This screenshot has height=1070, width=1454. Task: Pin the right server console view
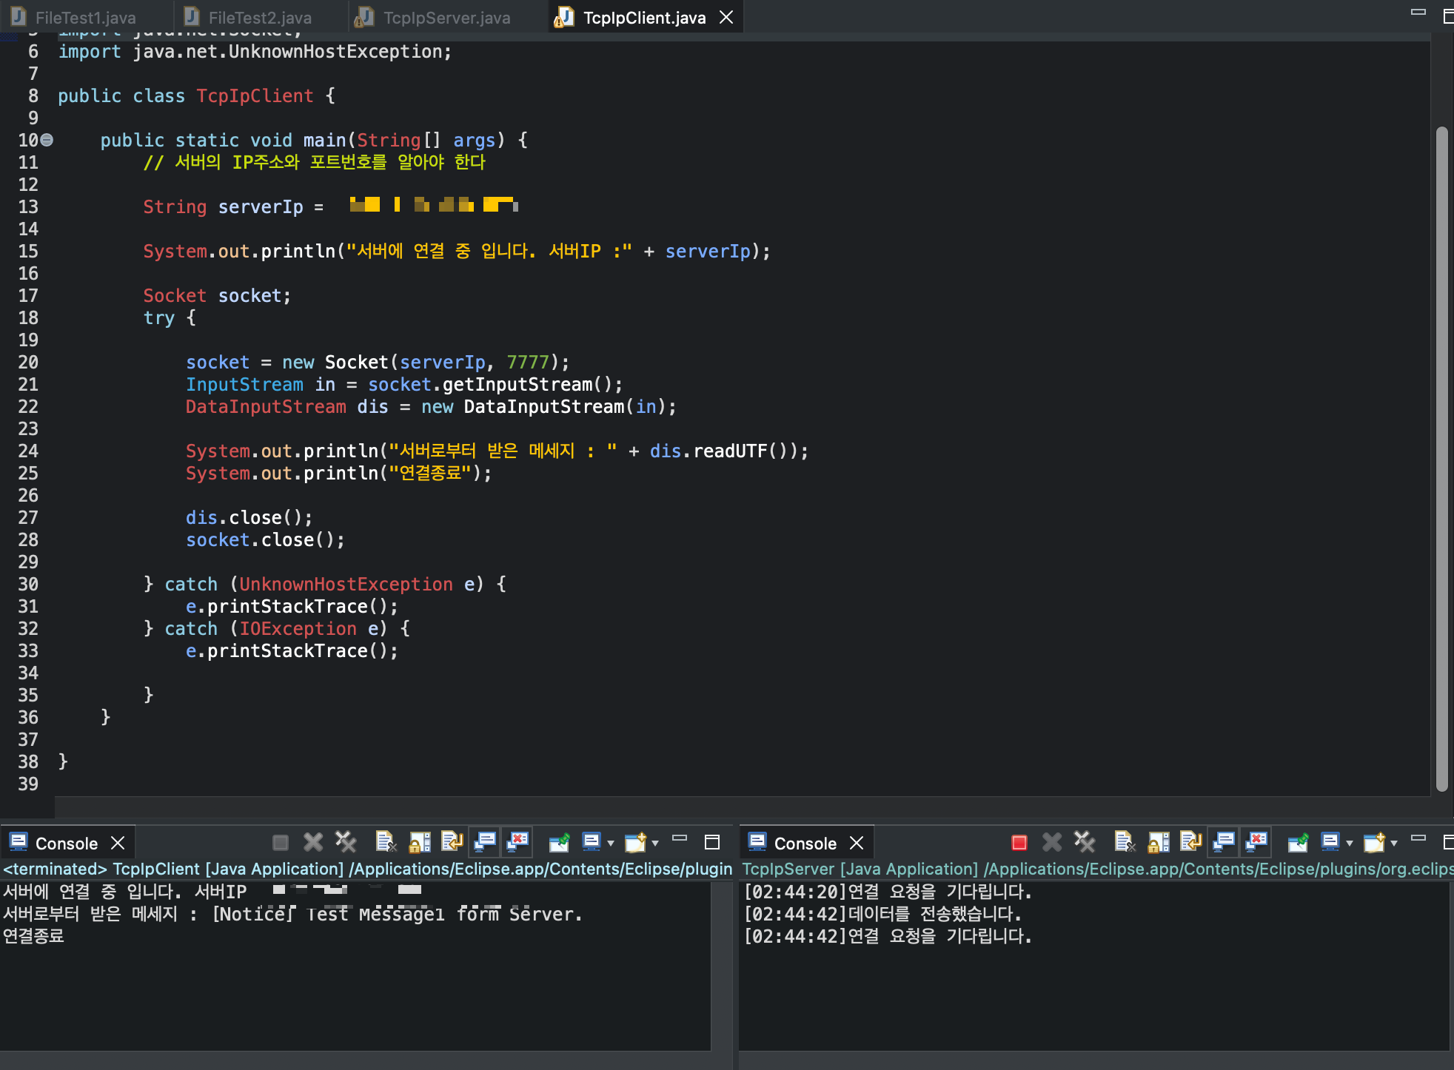1298,842
